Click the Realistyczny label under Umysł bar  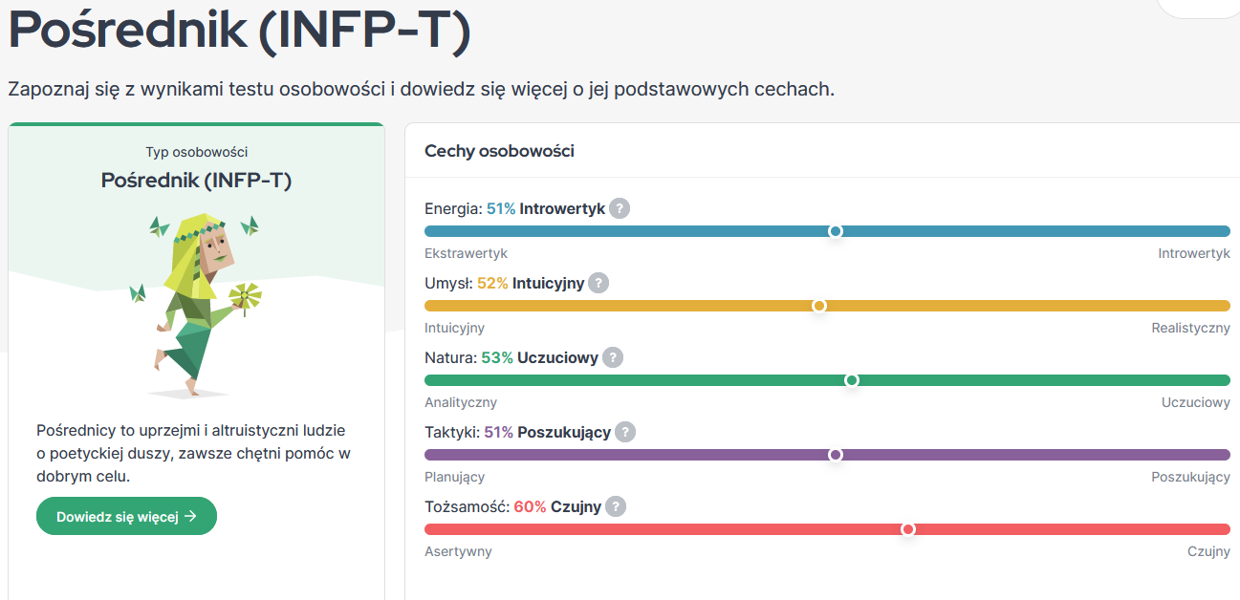(1190, 328)
